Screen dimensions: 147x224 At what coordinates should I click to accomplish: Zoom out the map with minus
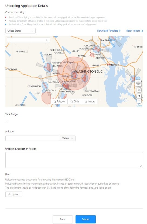[139, 101]
